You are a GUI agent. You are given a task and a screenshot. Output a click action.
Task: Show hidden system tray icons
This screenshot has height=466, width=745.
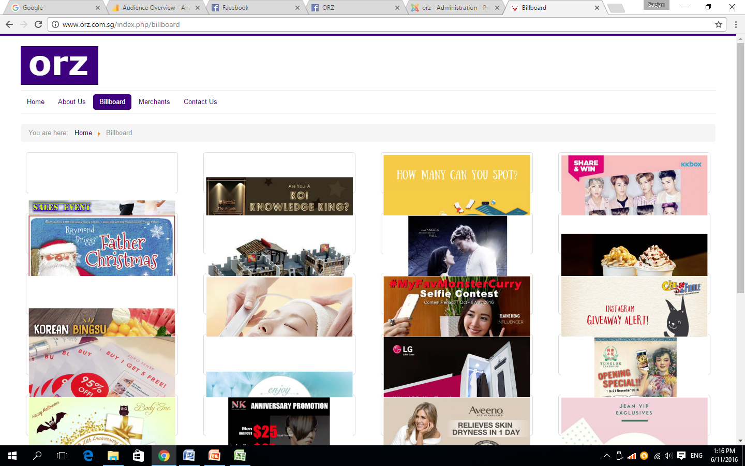tap(606, 456)
